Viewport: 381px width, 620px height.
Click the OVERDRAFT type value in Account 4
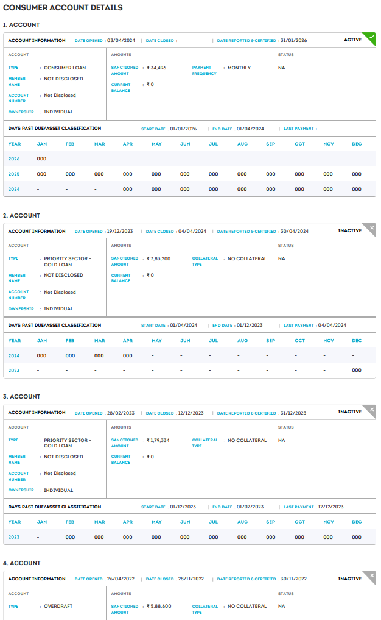[57, 607]
